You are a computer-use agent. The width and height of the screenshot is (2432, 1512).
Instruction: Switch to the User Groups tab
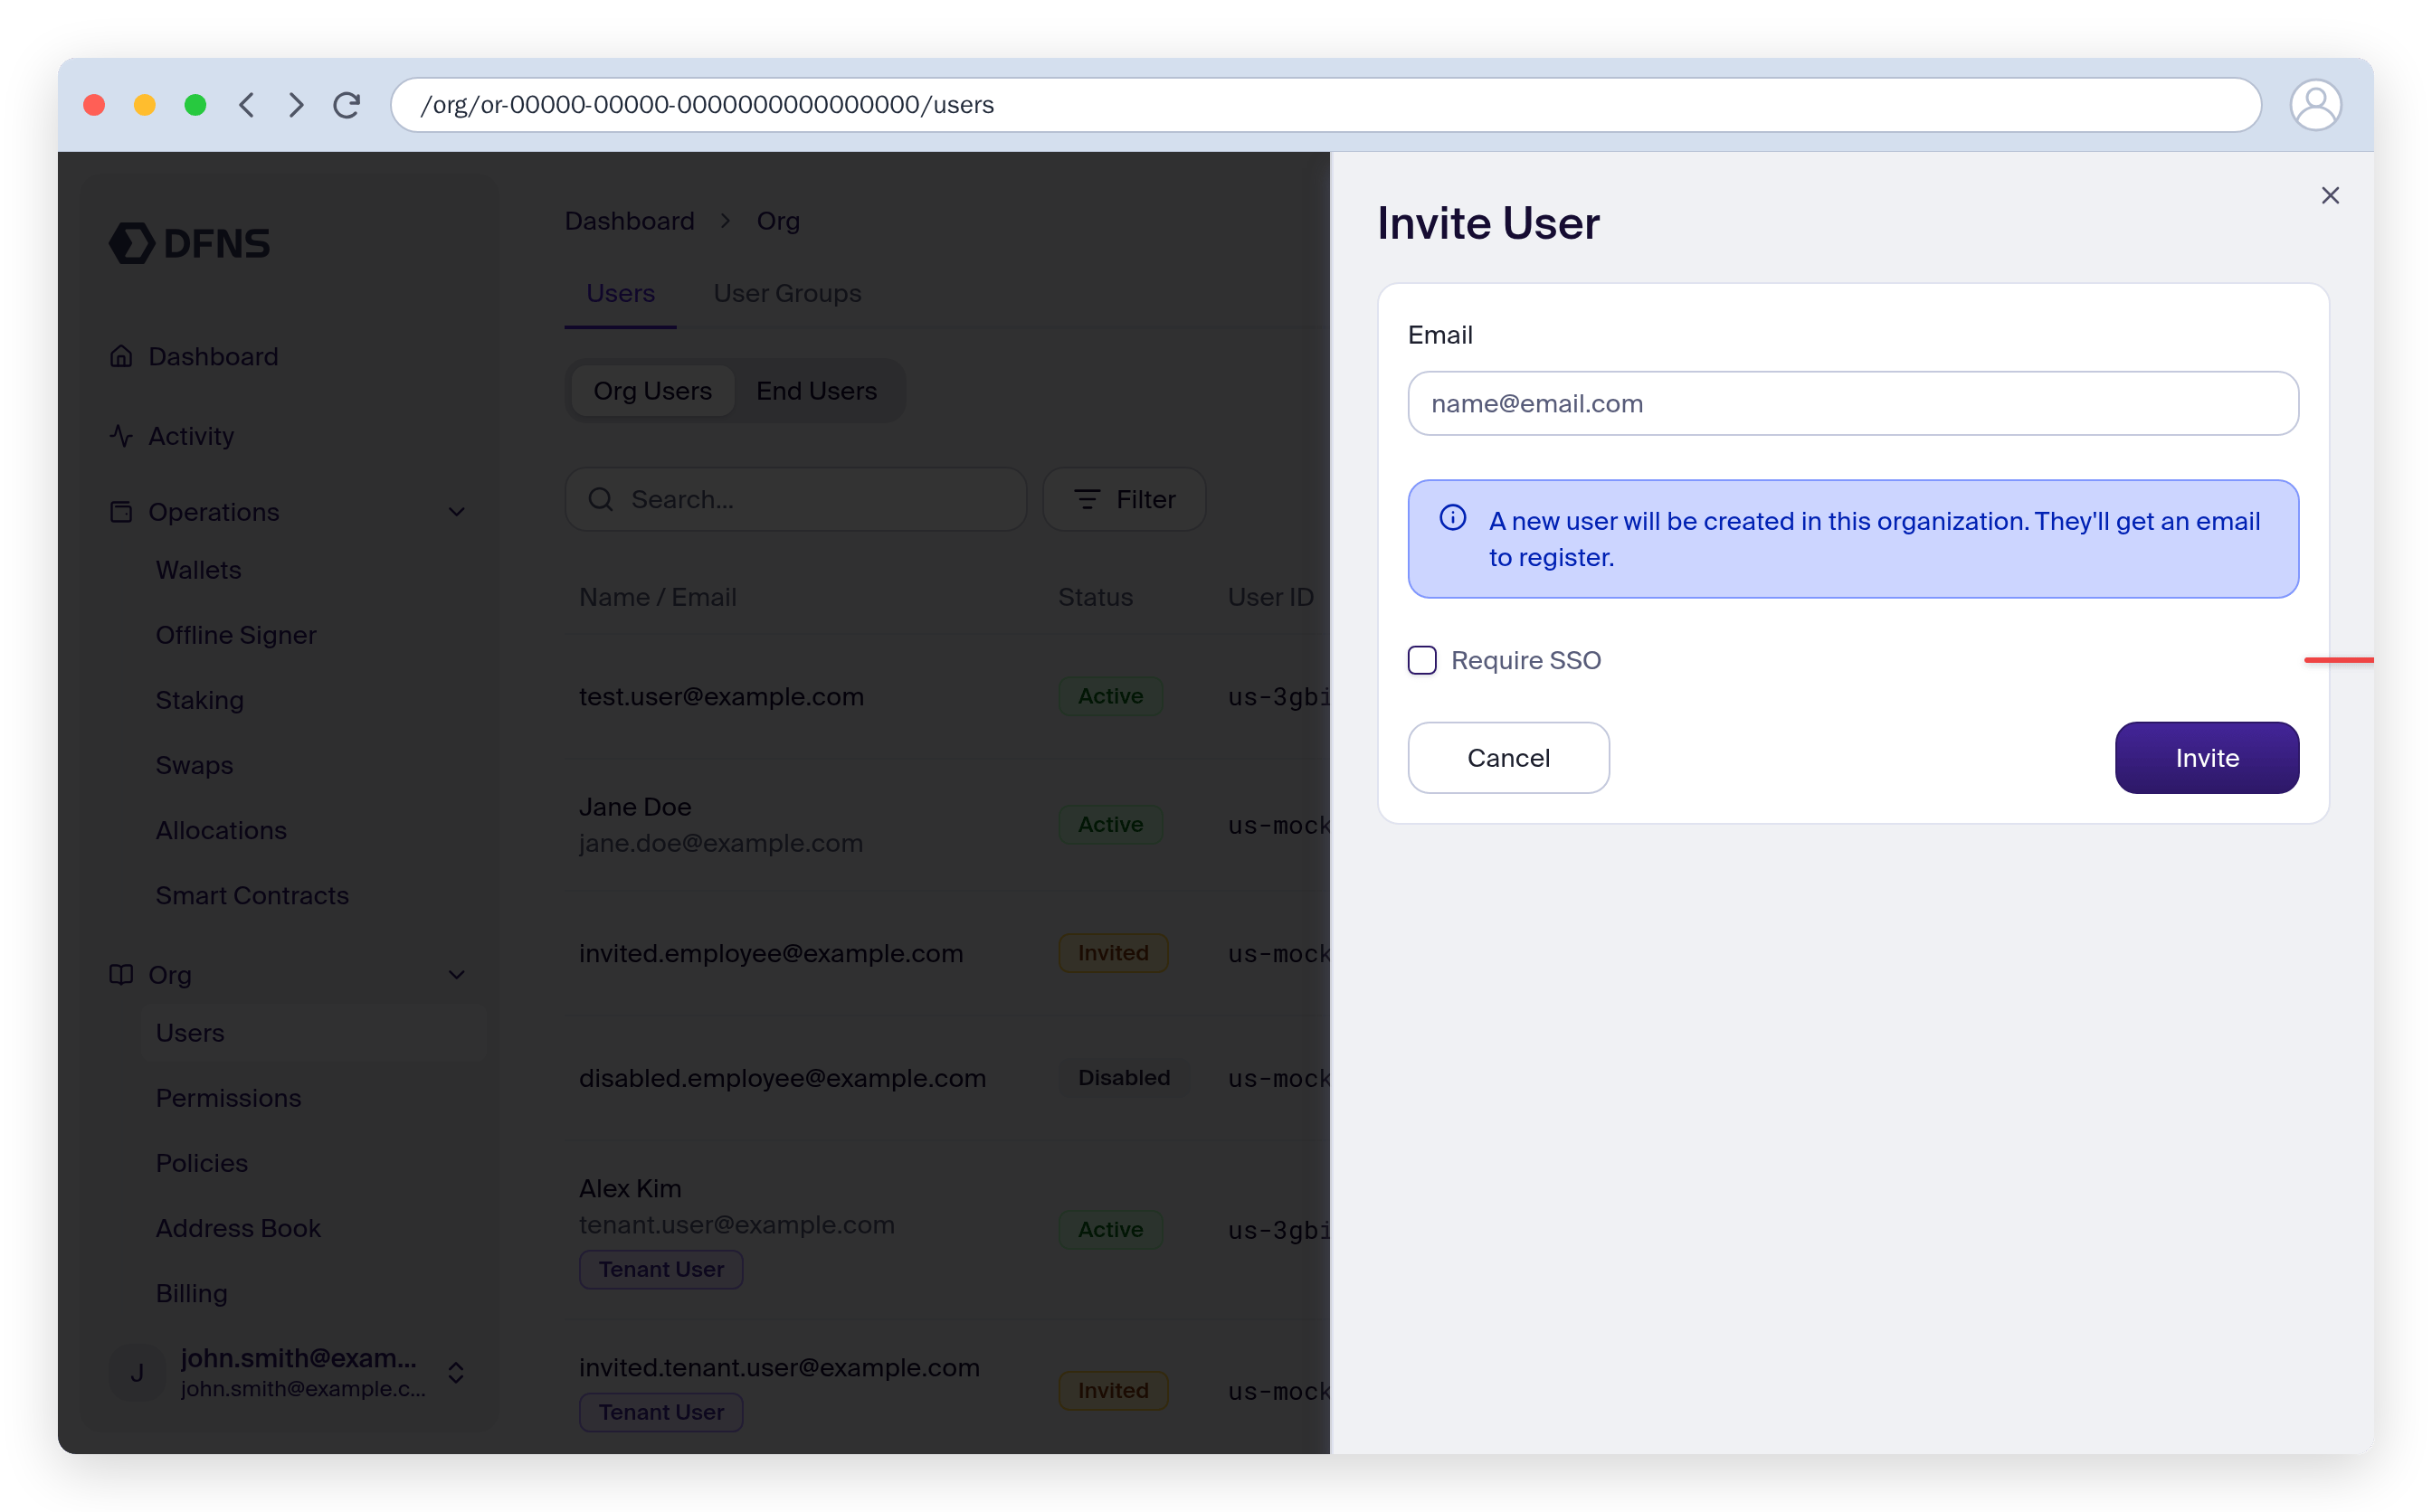coord(786,294)
